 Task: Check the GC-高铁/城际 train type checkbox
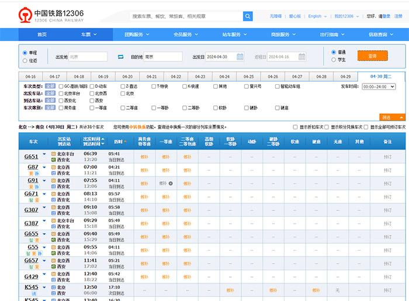click(61, 87)
